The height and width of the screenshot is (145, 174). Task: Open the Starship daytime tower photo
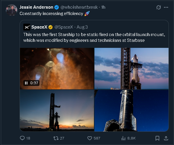click(x=131, y=68)
